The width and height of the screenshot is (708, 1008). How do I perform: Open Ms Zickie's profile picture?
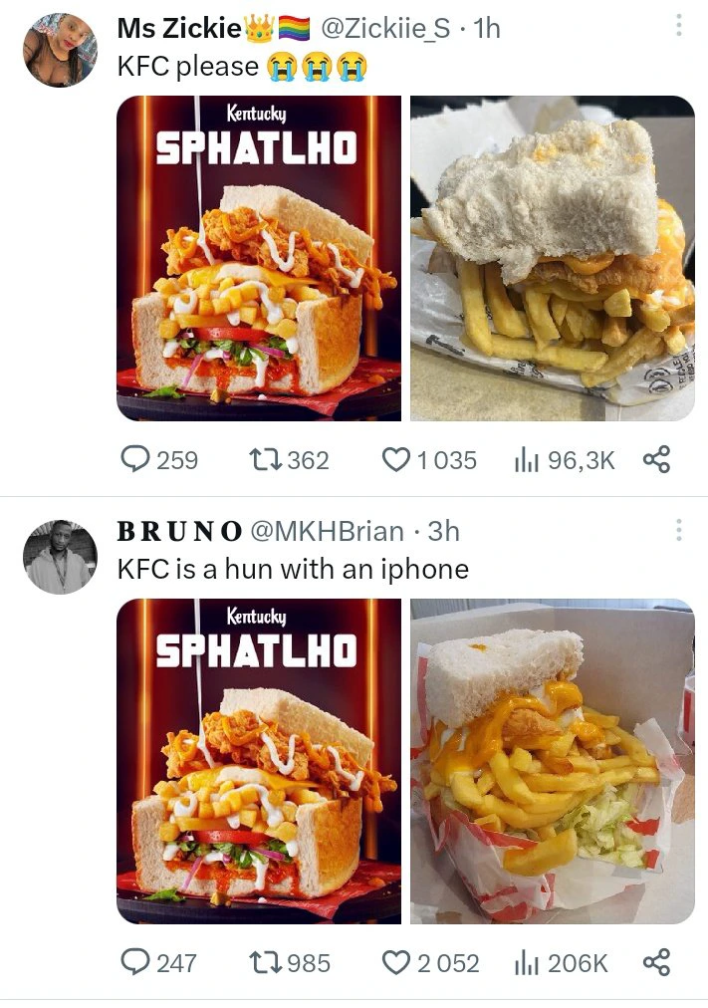point(60,50)
